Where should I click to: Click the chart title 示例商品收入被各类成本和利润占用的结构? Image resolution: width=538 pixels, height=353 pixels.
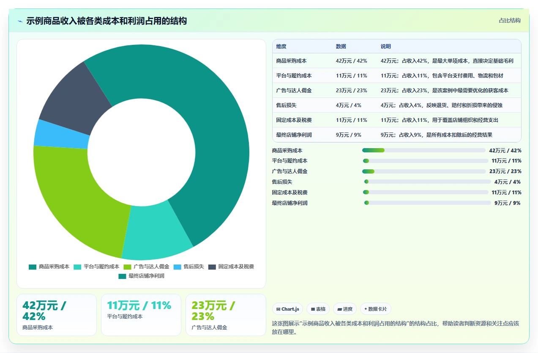107,21
